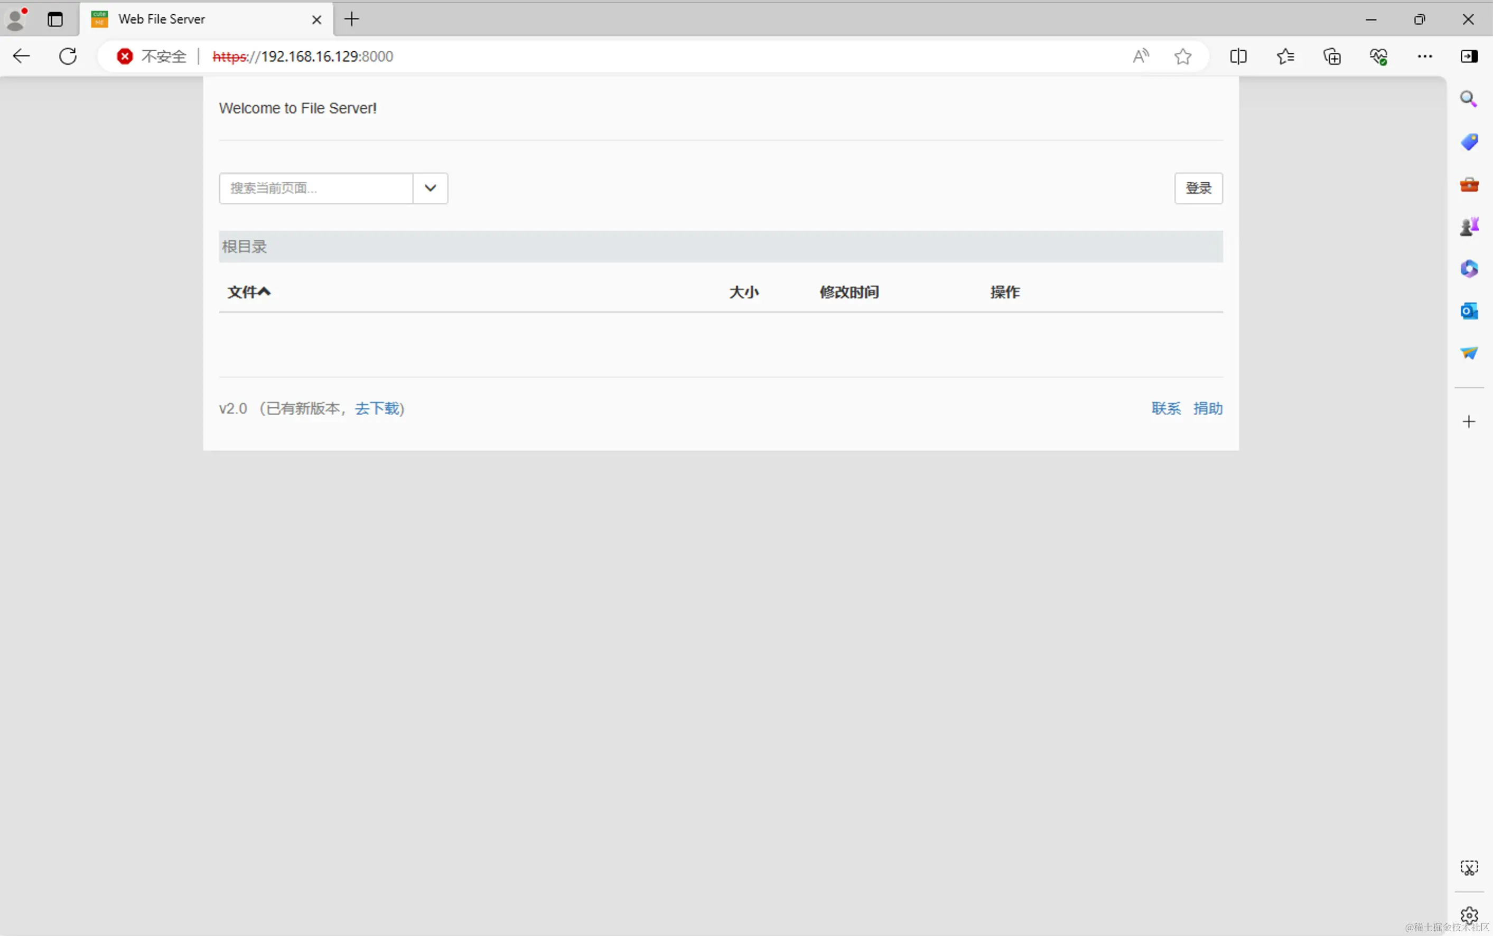Activate the Read aloud icon

1141,57
